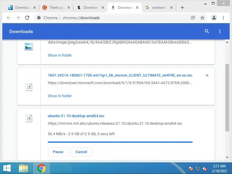The height and width of the screenshot is (174, 232).
Task: Cancel the ubuntu ISO download
Action: point(81,152)
